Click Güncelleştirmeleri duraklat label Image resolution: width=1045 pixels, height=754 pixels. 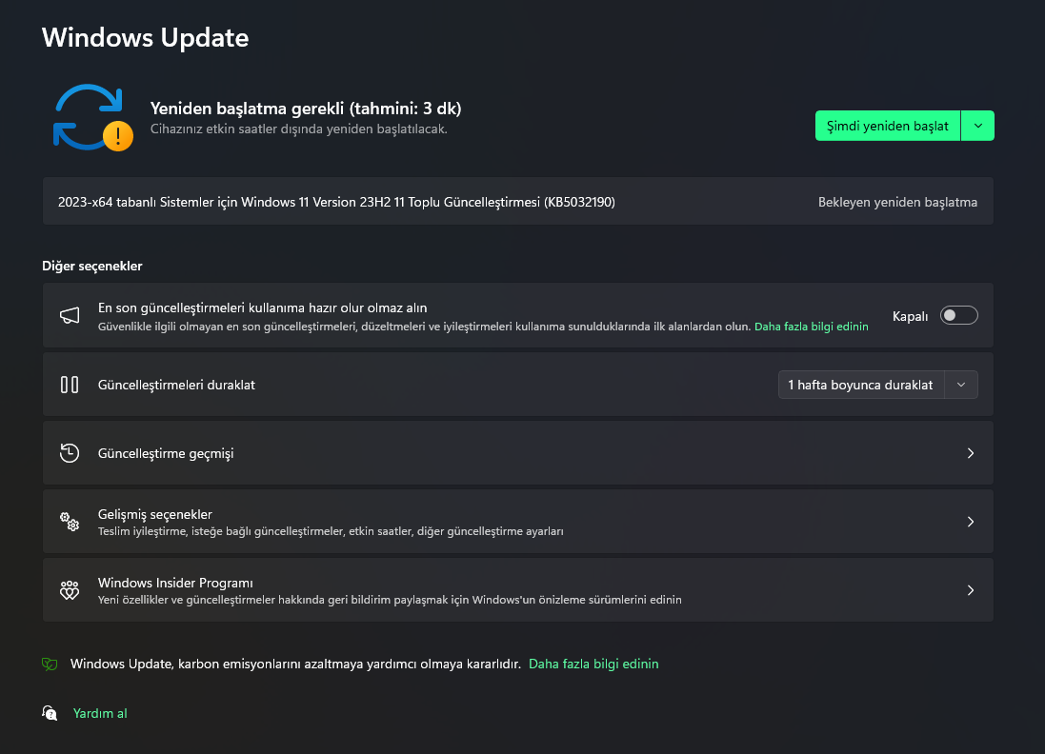click(176, 385)
